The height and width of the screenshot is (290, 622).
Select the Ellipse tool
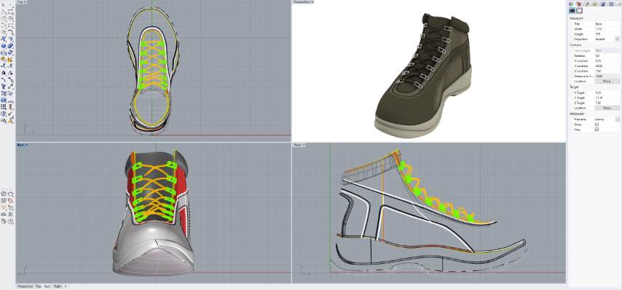tap(11, 18)
